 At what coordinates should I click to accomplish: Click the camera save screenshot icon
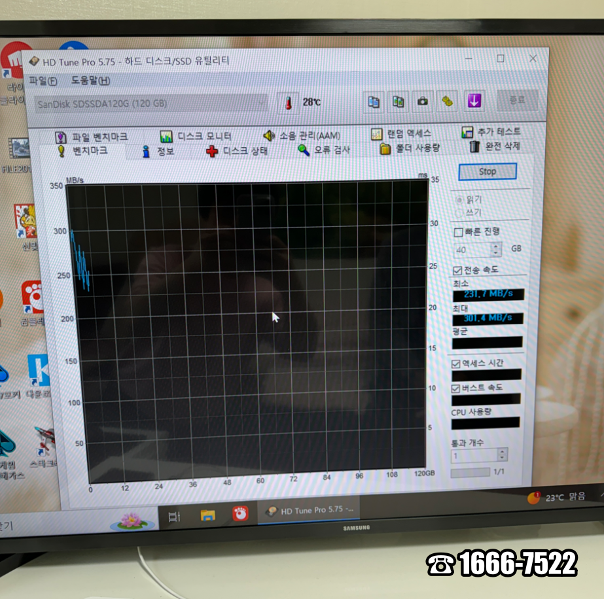(x=423, y=101)
